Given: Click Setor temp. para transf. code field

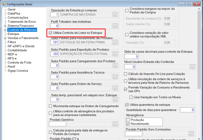Looking at the screenshot, I should (x=55, y=99).
